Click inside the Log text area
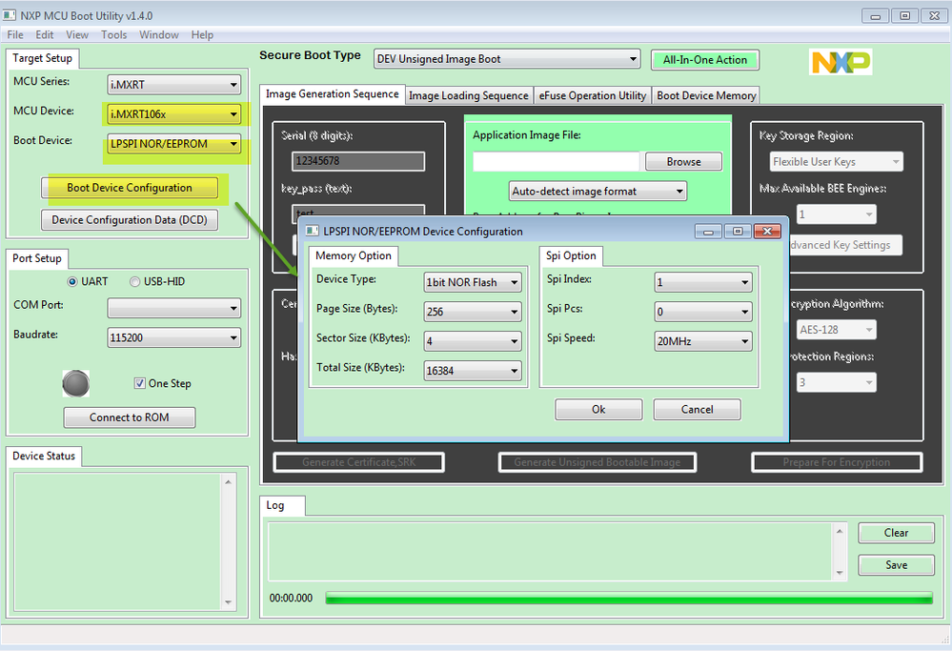952x651 pixels. (x=551, y=552)
